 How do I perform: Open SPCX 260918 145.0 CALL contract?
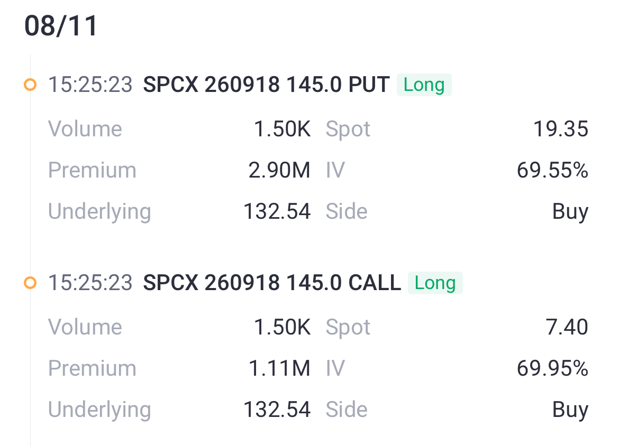pos(272,283)
